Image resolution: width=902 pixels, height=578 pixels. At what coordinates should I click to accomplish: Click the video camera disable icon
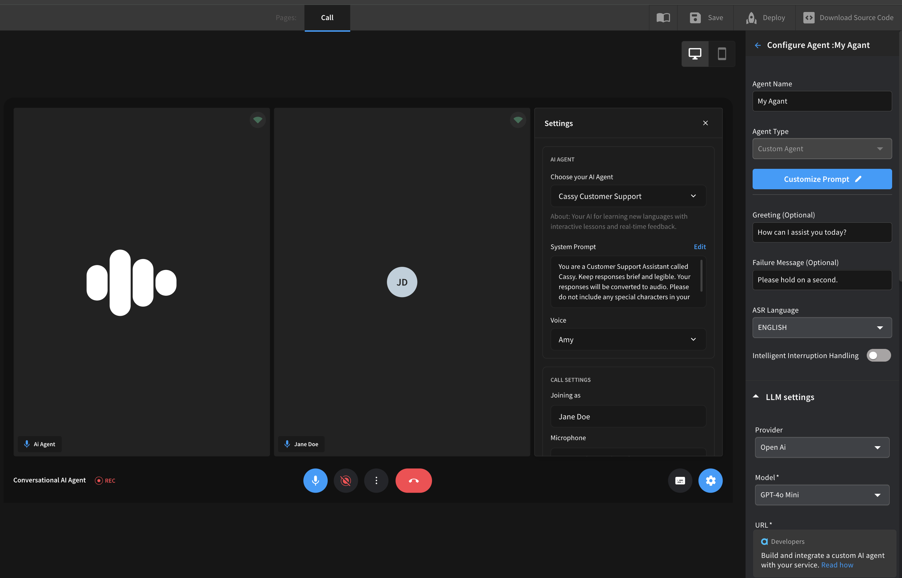pos(345,480)
